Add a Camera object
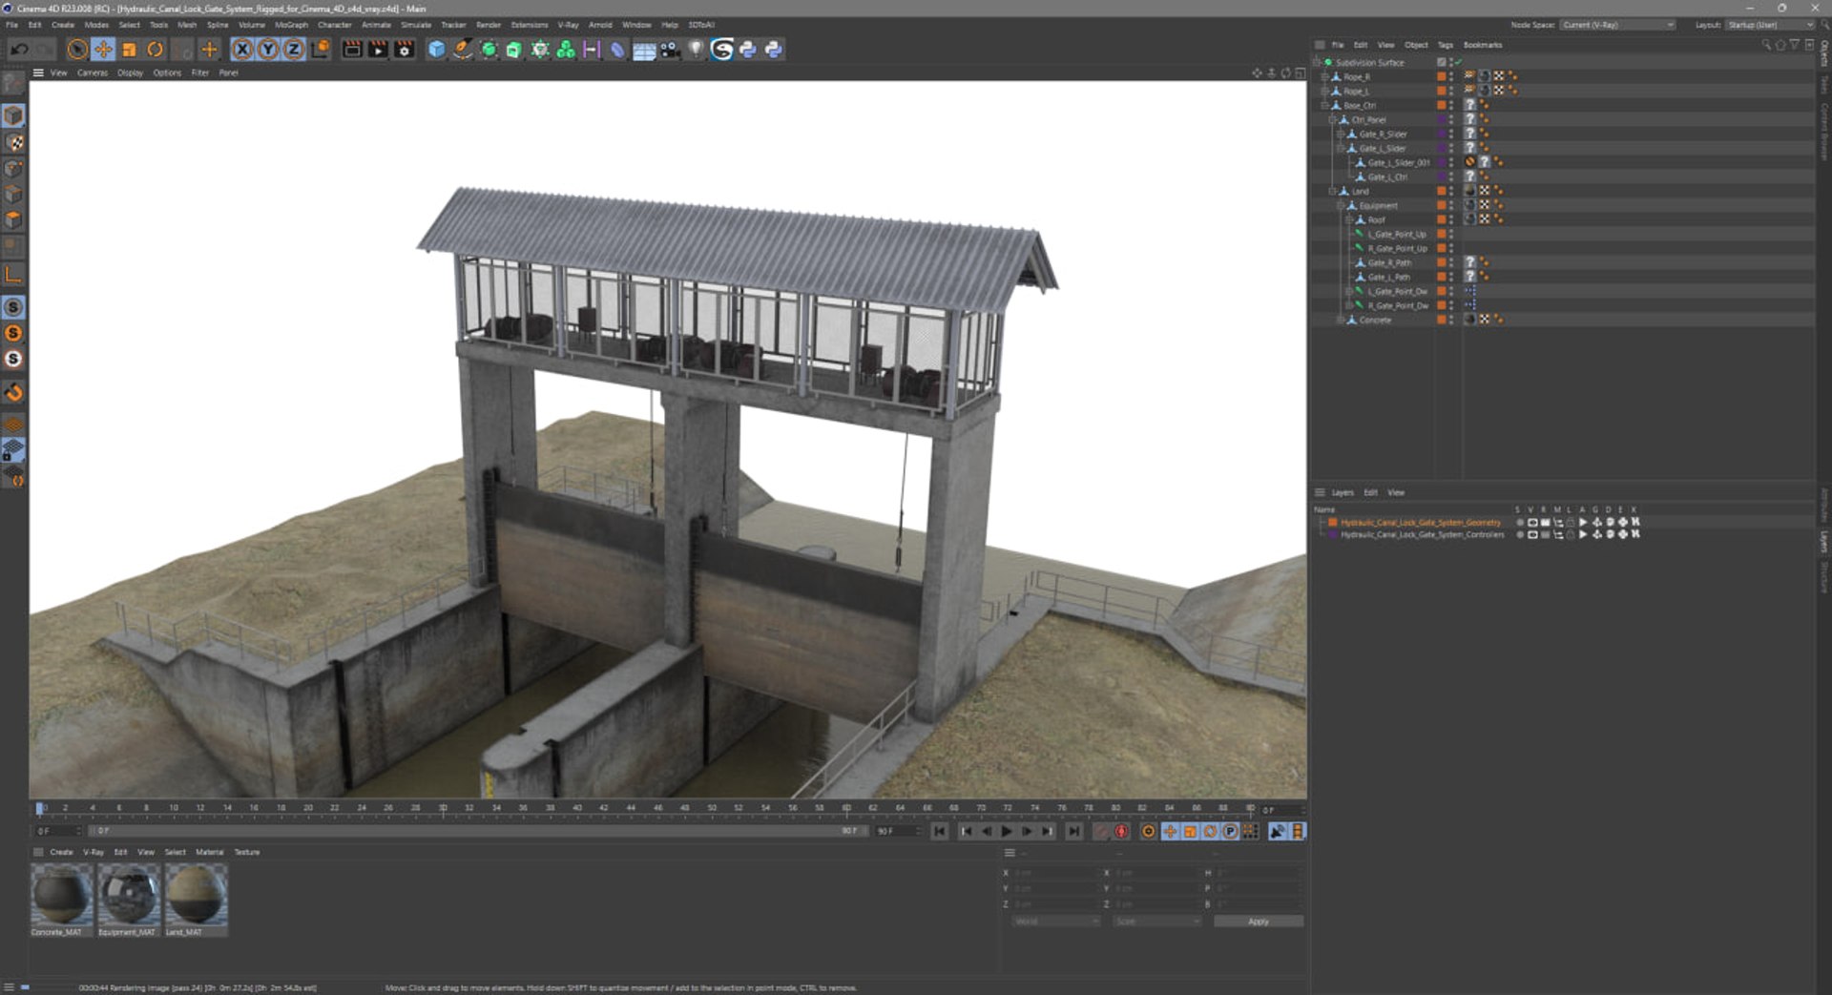The image size is (1832, 995). click(670, 50)
